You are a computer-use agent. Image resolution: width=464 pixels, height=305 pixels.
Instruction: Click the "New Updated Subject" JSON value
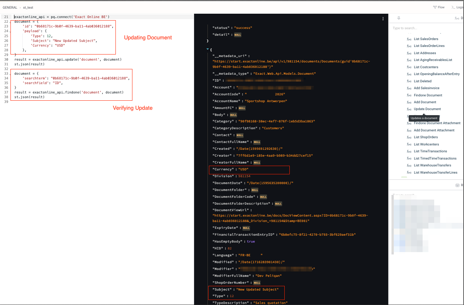(257, 289)
